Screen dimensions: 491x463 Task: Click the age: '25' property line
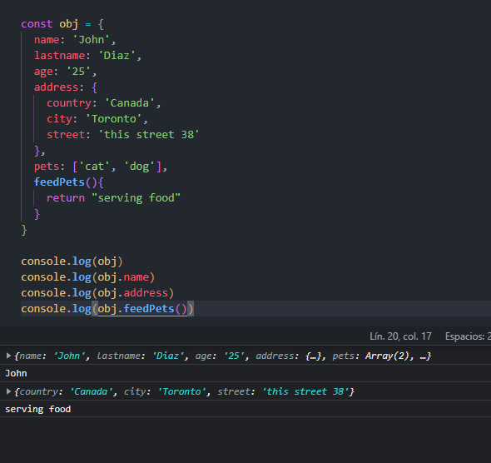click(x=65, y=72)
